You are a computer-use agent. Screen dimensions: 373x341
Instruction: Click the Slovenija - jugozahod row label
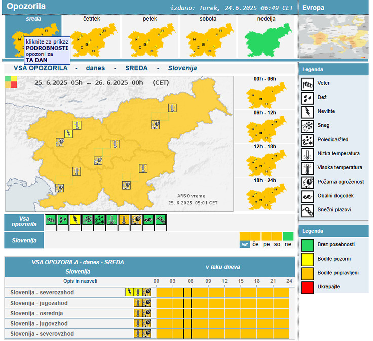[39, 303]
